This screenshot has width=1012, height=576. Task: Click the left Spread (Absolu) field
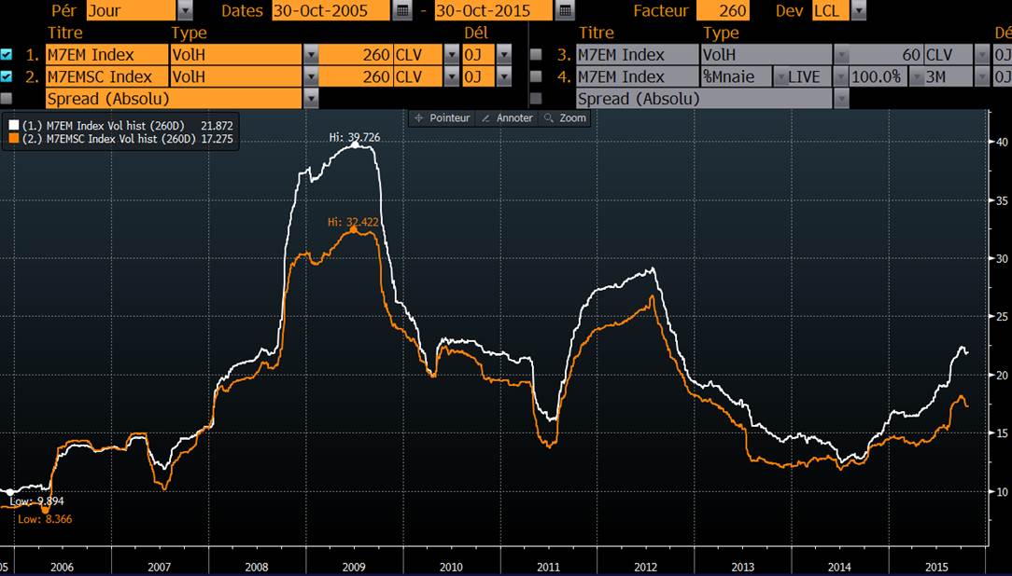[174, 99]
